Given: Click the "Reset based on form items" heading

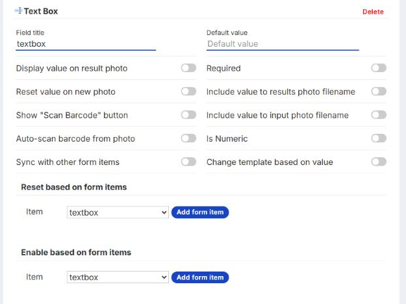Looking at the screenshot, I should pos(74,187).
